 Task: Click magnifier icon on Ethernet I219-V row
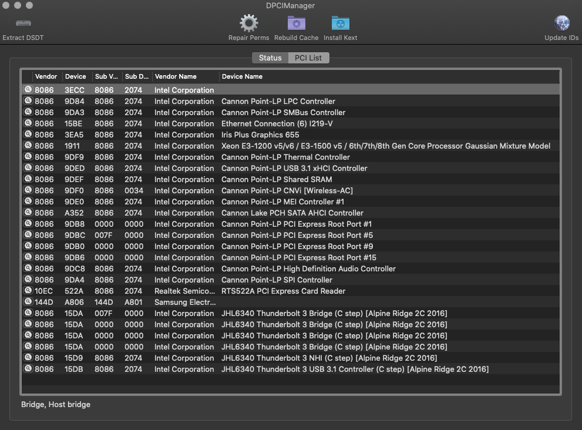[28, 123]
